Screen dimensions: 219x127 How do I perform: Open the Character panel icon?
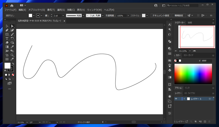pyautogui.click(x=169, y=25)
